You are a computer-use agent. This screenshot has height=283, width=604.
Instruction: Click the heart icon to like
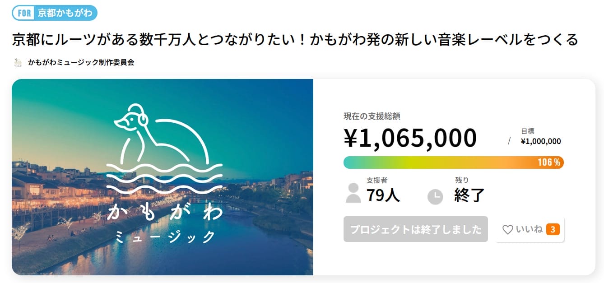(507, 230)
